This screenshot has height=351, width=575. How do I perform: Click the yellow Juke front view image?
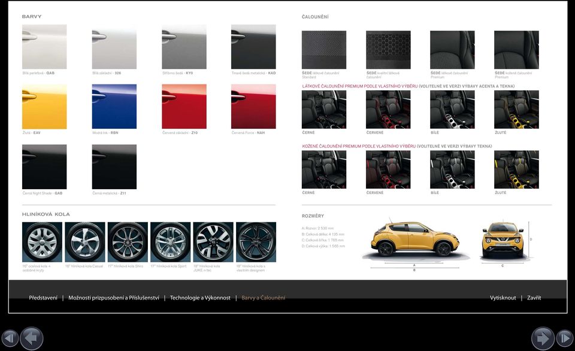[x=503, y=240]
